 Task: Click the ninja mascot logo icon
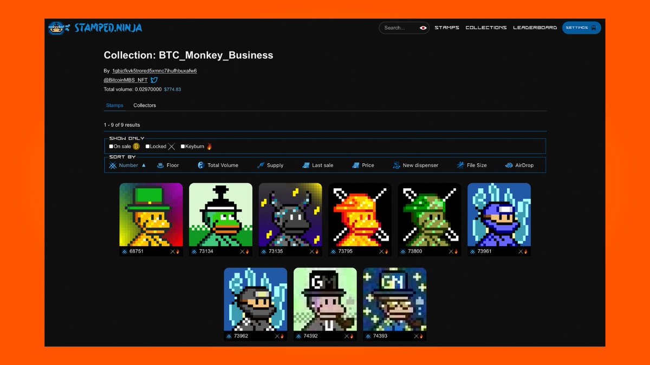[x=58, y=28]
